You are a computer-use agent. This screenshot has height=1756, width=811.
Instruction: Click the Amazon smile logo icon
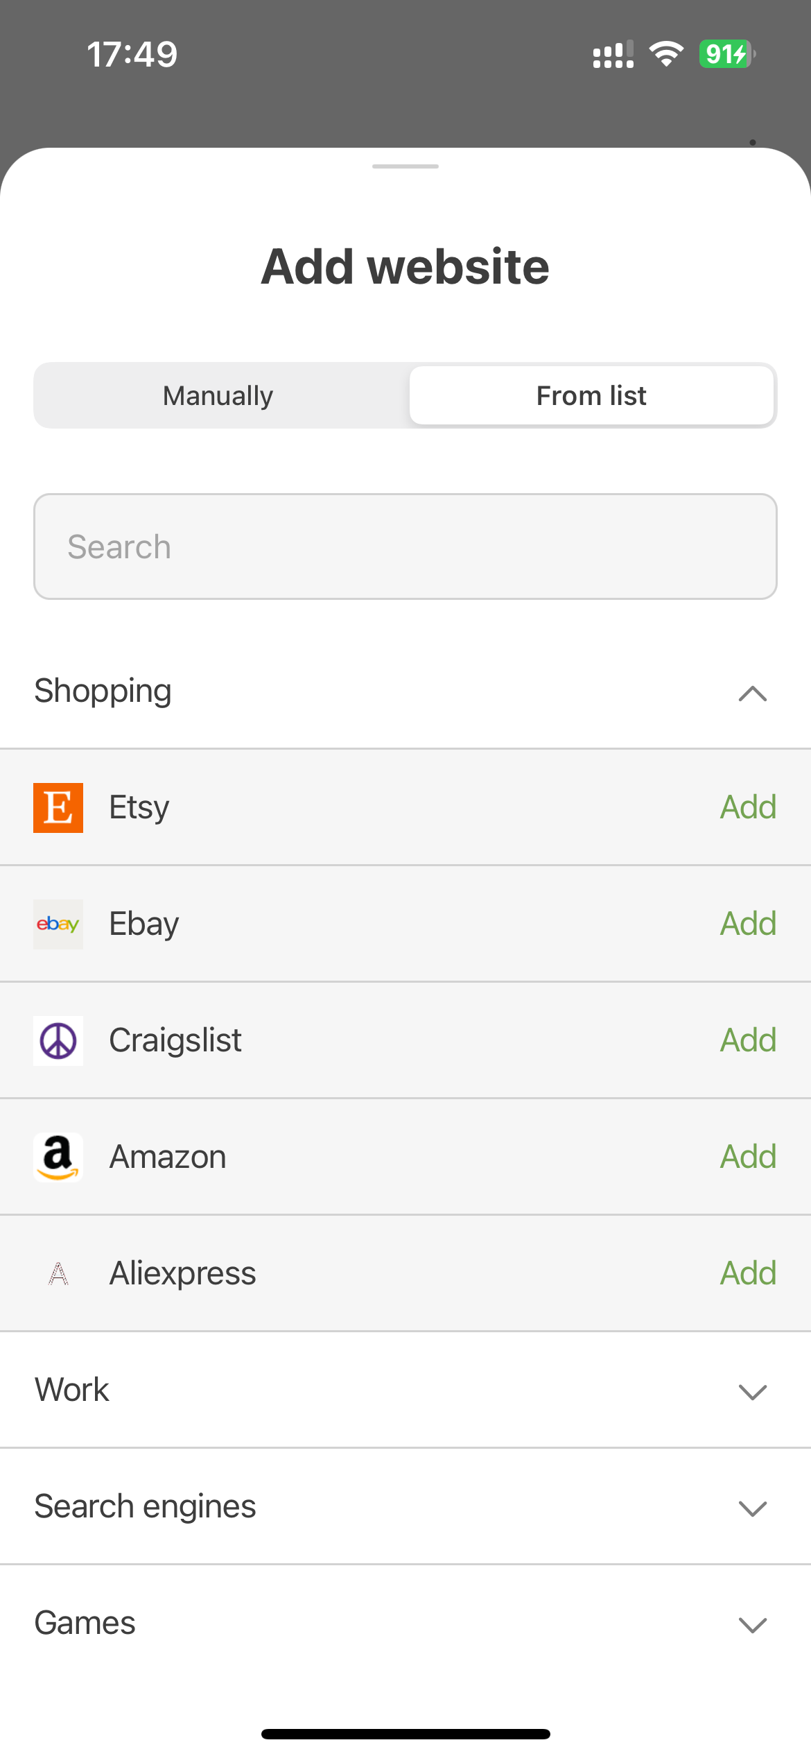[x=58, y=1157]
